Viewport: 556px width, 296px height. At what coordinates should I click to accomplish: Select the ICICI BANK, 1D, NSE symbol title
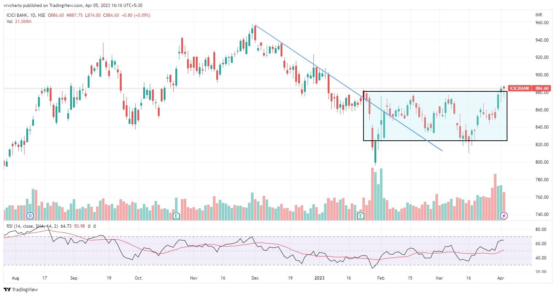click(26, 15)
